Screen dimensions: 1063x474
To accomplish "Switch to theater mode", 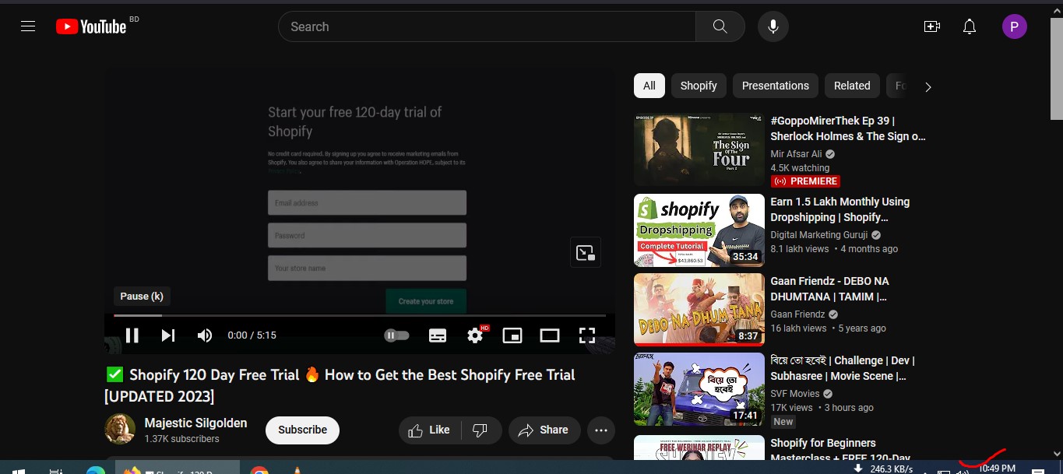I will click(x=550, y=335).
